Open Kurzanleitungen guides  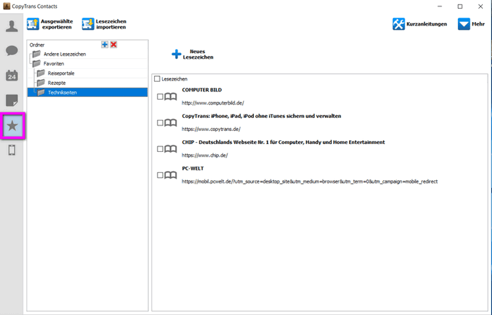coord(420,24)
